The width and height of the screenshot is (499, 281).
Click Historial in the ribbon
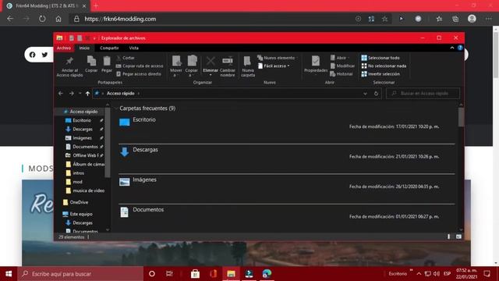coord(342,74)
